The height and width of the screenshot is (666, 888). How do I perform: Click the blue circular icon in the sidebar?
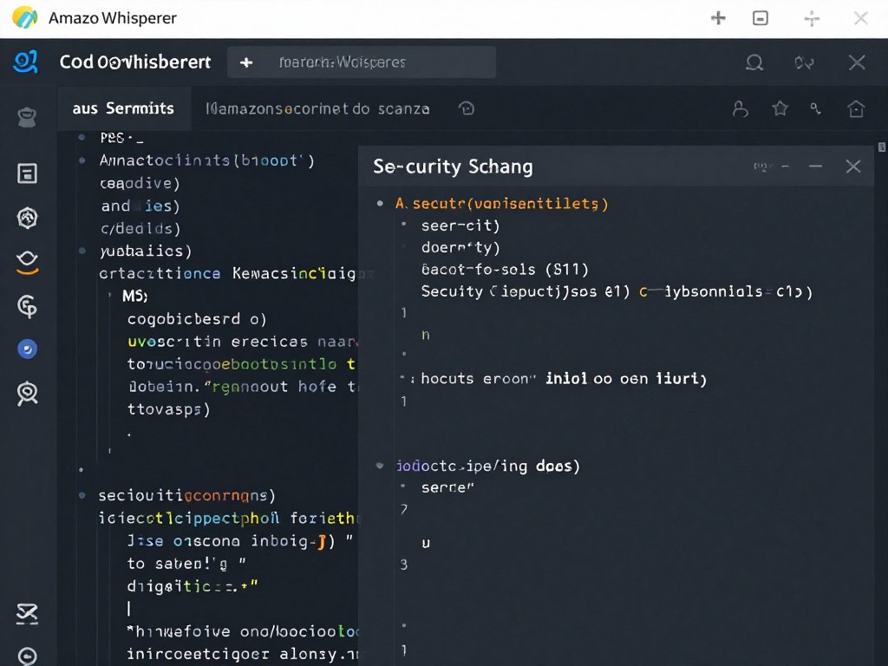[26, 349]
